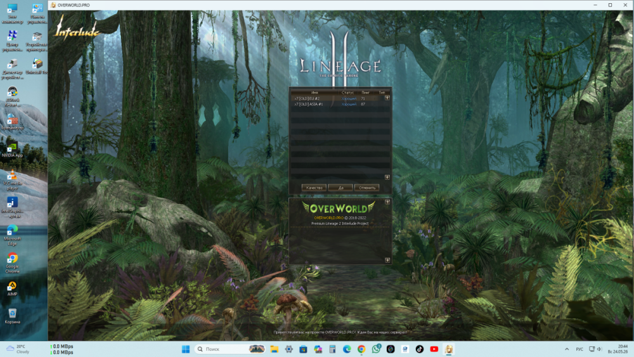Open Calculator from taskbar
The width and height of the screenshot is (634, 357).
[332, 349]
